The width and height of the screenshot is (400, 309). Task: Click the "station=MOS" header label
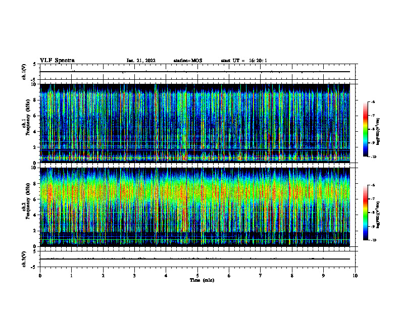(188, 61)
